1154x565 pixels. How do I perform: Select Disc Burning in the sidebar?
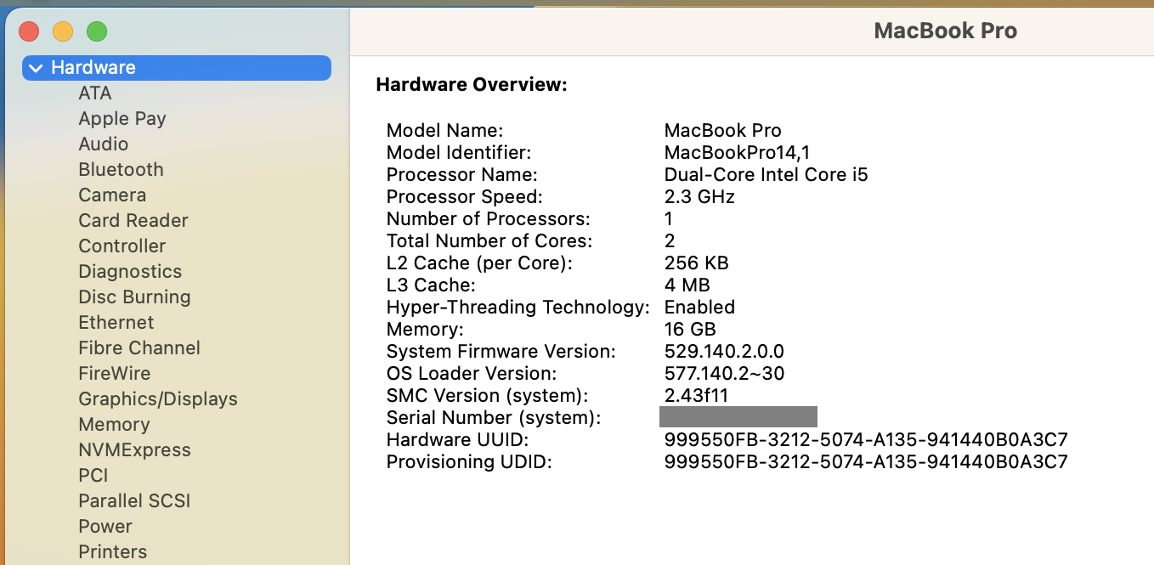click(134, 297)
